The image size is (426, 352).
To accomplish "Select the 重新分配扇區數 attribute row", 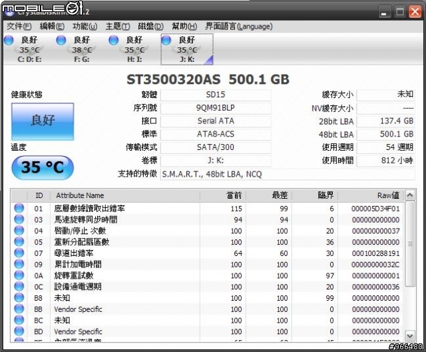I will pos(208,242).
